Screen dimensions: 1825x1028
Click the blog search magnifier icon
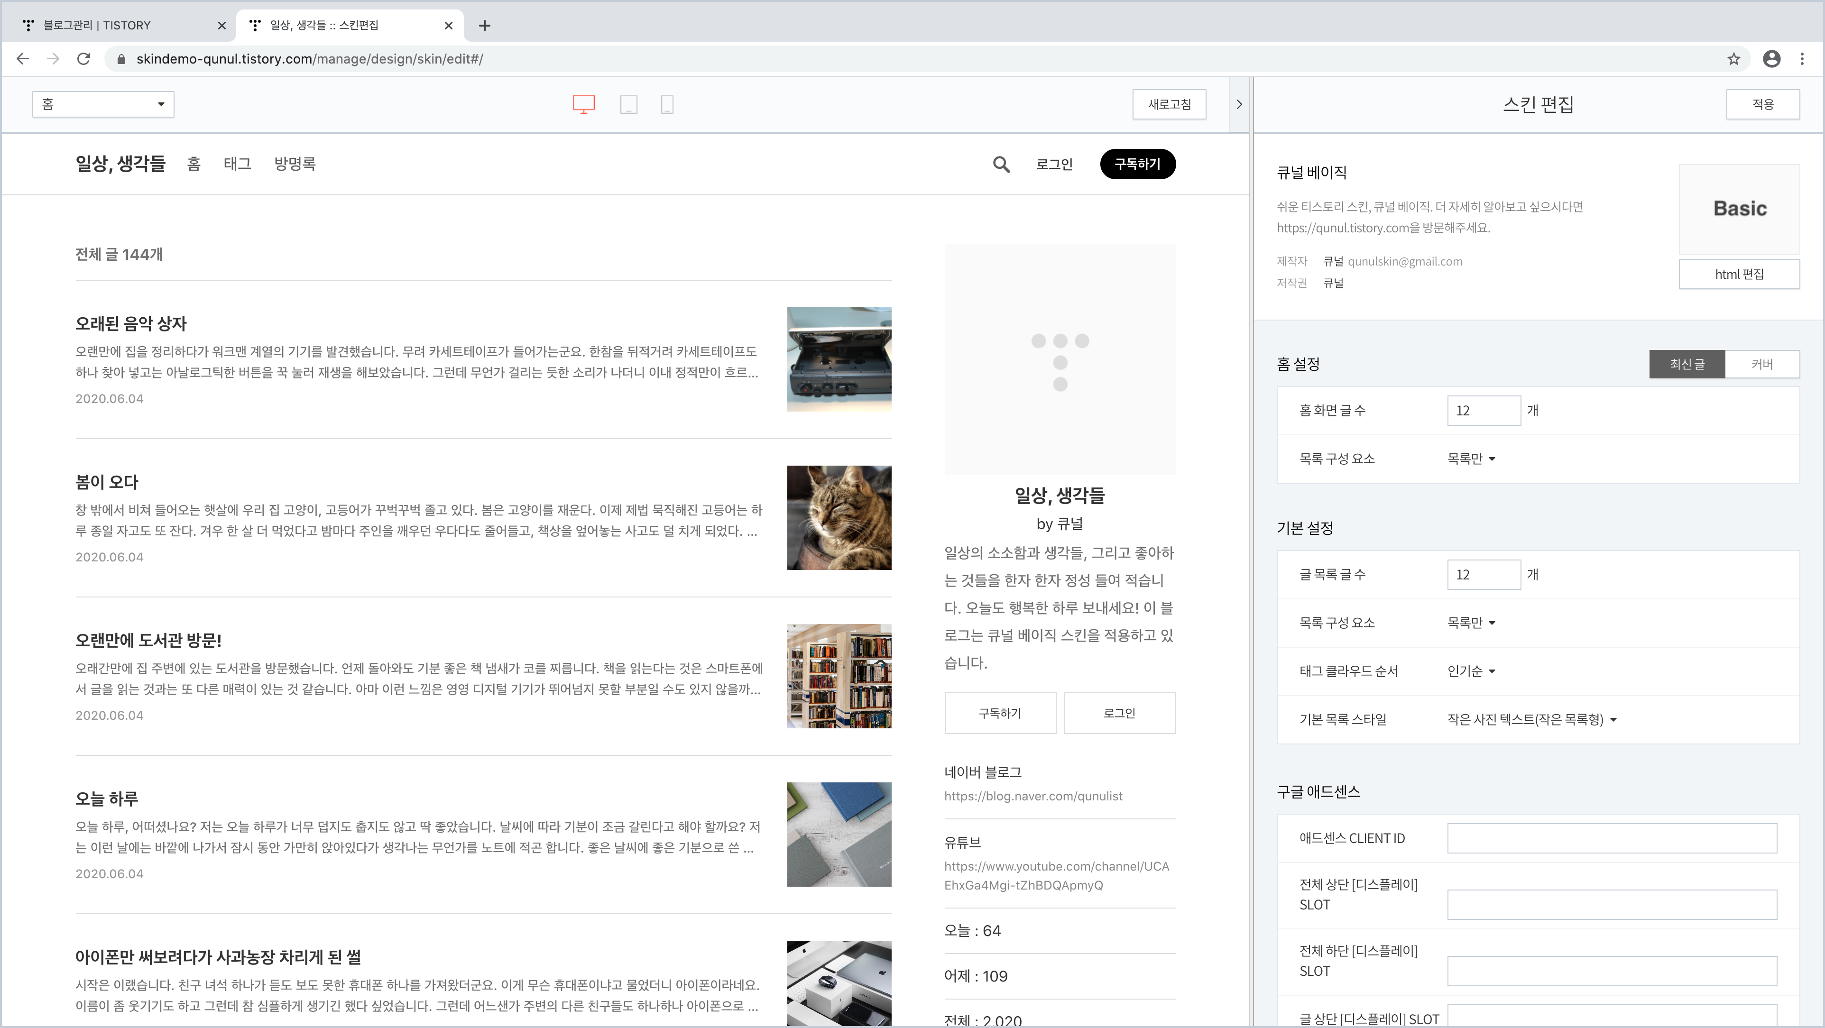[1000, 165]
